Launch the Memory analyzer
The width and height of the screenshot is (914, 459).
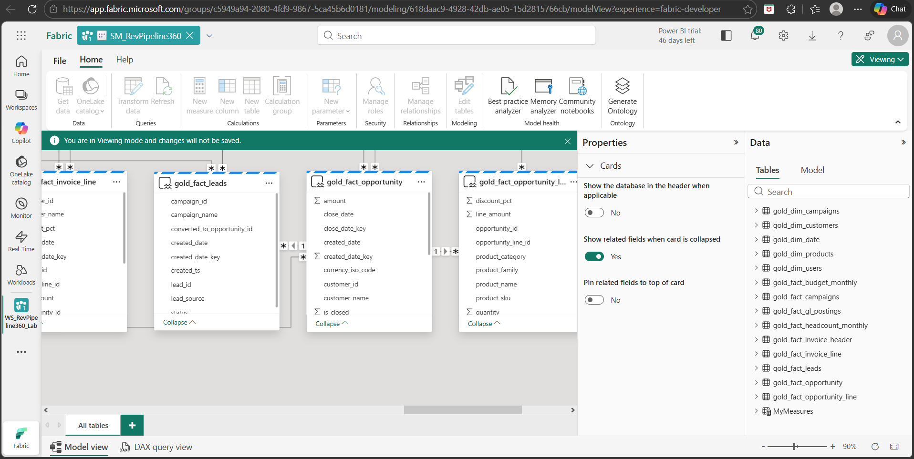click(543, 96)
